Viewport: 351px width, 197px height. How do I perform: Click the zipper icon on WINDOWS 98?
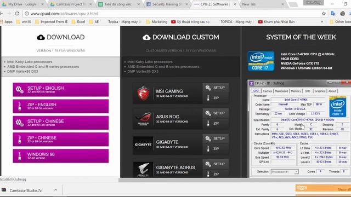(20, 156)
